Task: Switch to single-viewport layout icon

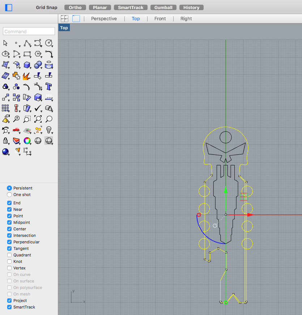Action: [x=76, y=19]
